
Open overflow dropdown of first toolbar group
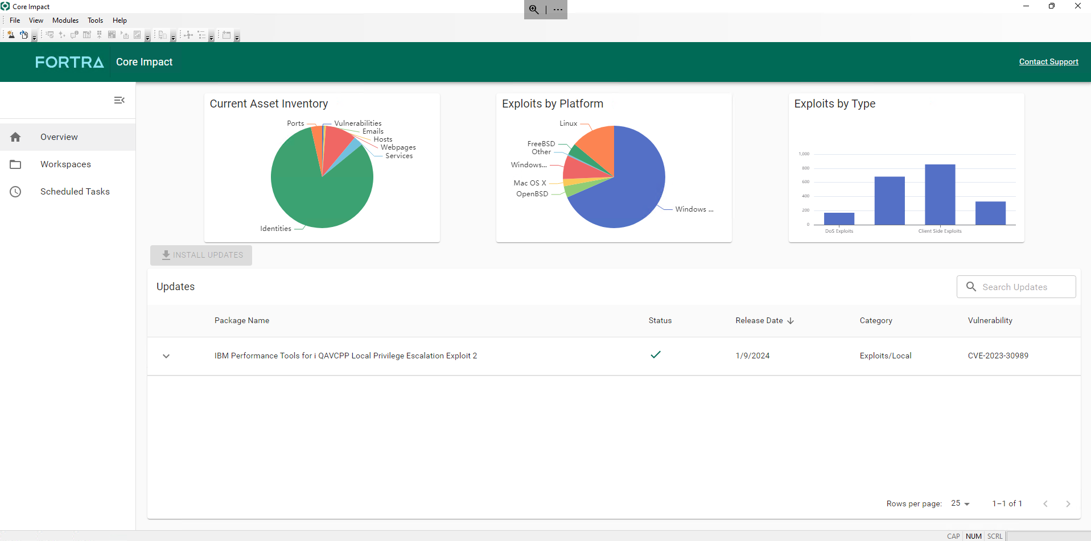pyautogui.click(x=34, y=36)
